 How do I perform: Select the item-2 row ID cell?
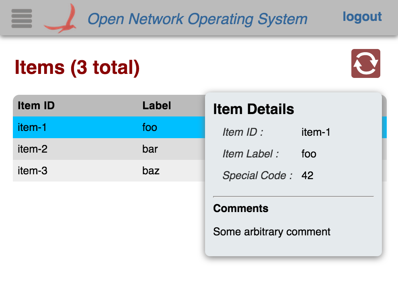pyautogui.click(x=33, y=149)
